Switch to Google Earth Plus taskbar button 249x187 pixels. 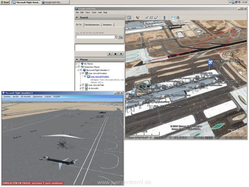click(x=55, y=2)
